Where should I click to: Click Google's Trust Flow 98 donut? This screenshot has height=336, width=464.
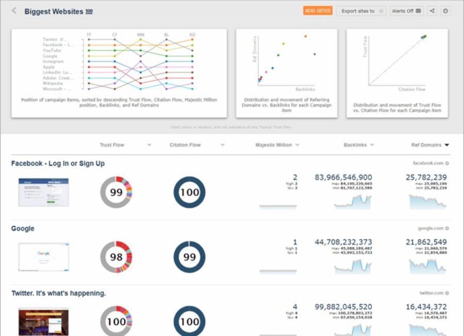117,257
